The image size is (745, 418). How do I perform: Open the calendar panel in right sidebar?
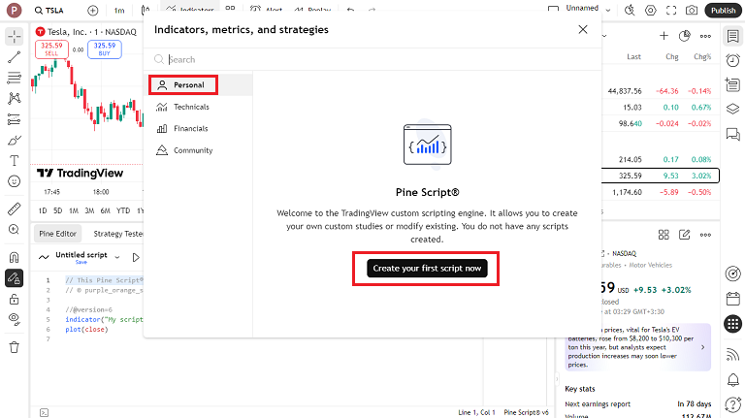(x=732, y=300)
